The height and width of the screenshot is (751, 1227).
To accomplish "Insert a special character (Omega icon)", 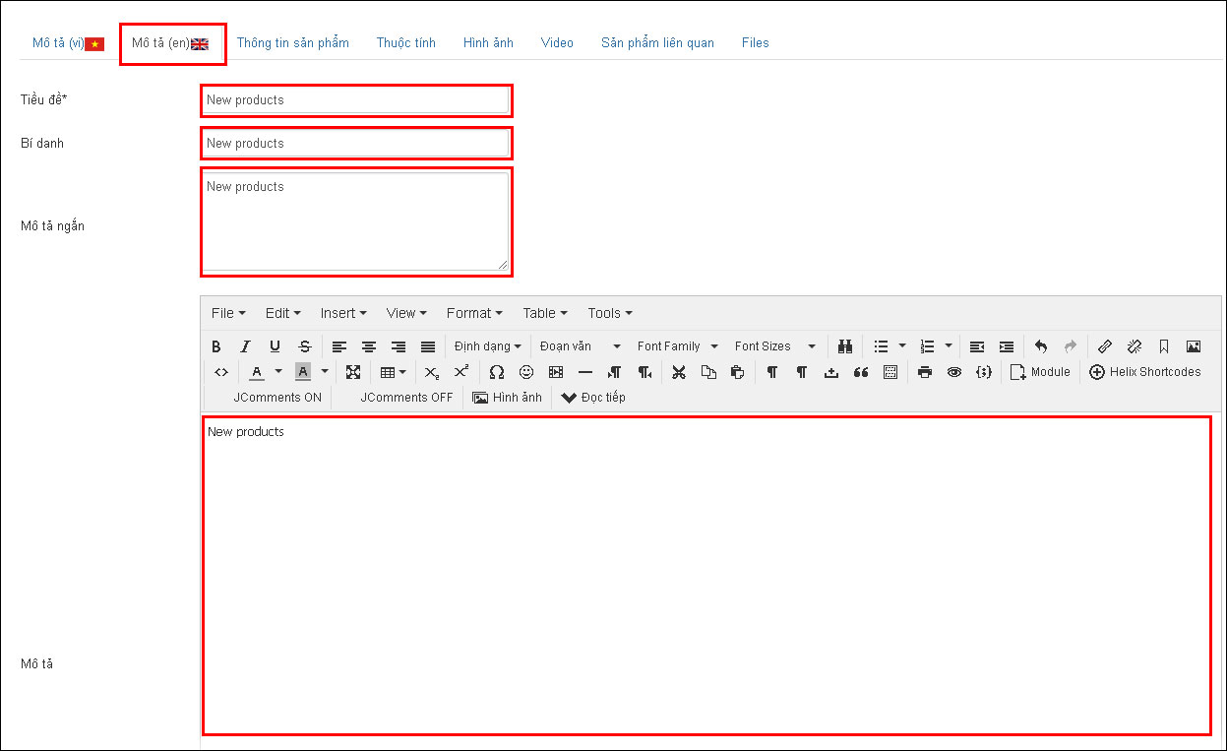I will pyautogui.click(x=497, y=372).
